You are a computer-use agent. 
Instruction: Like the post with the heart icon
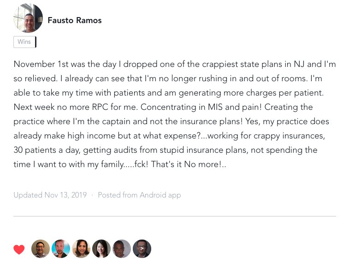[19, 250]
